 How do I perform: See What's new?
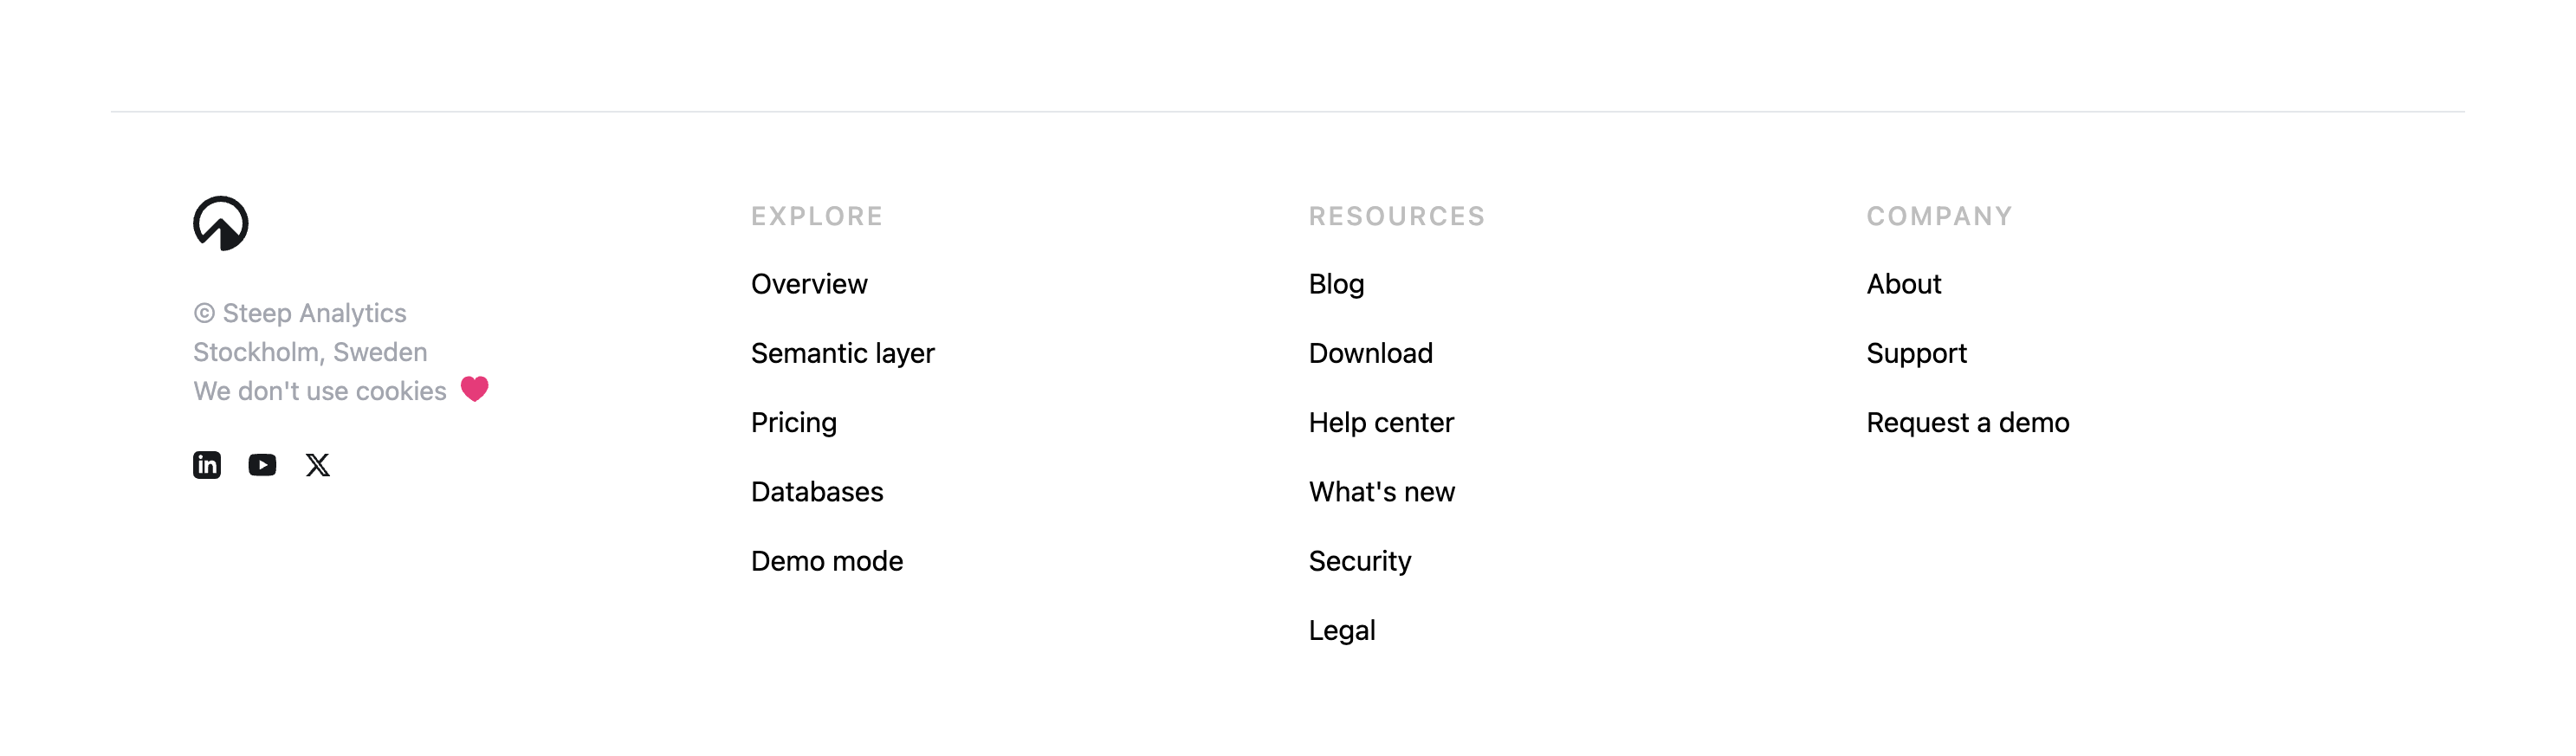[x=1382, y=491]
